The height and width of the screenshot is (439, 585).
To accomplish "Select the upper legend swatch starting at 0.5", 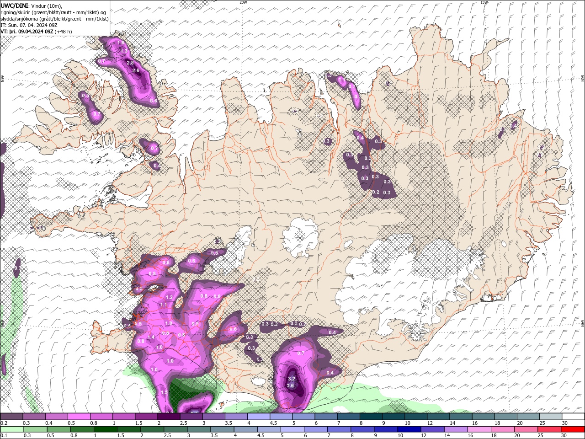I will tap(79, 417).
